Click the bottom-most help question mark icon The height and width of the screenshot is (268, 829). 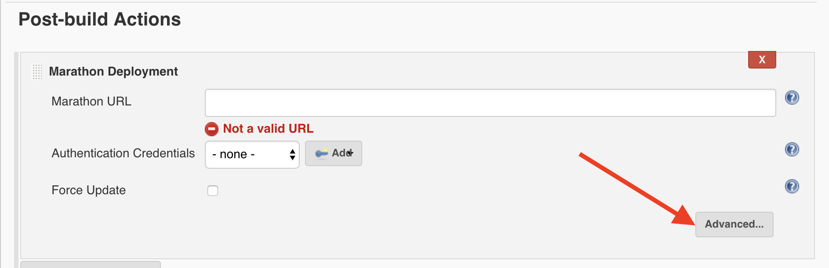[792, 186]
